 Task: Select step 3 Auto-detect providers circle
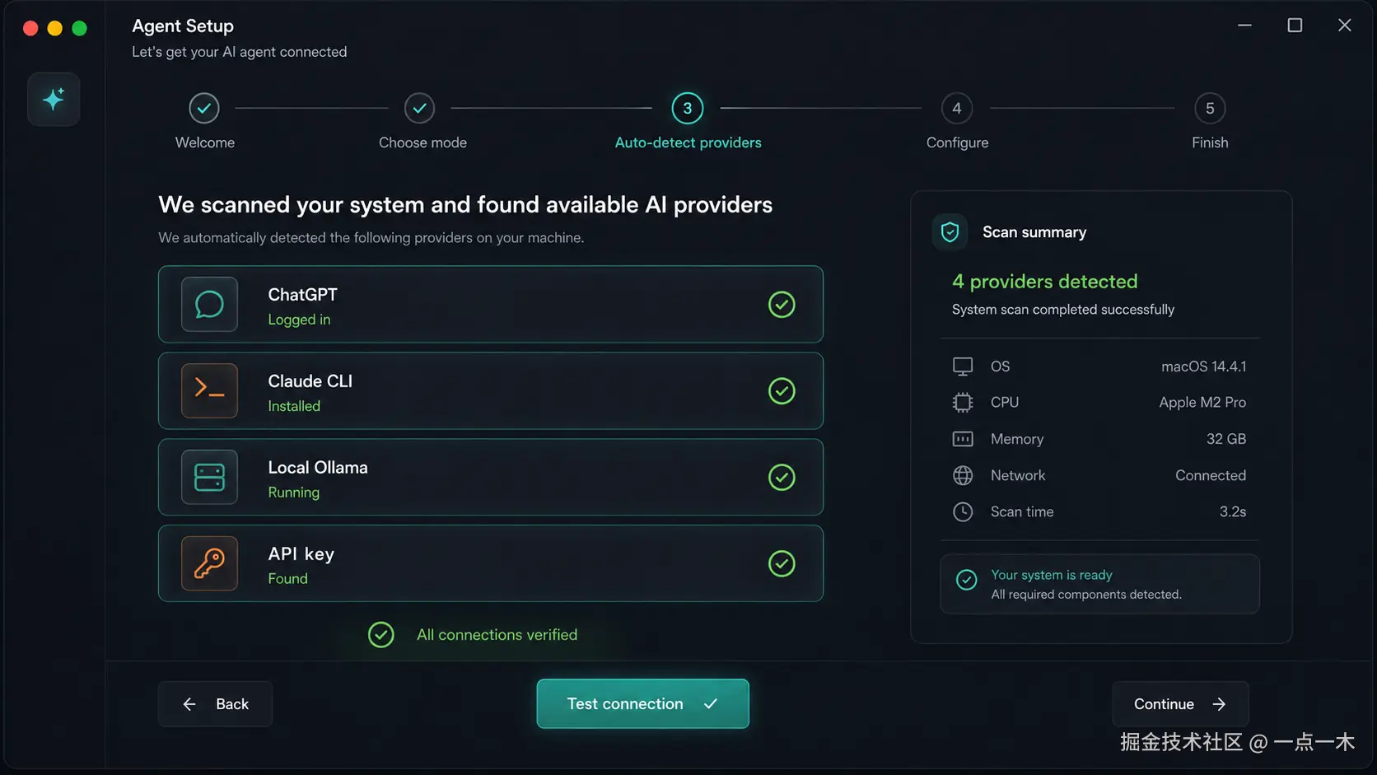coord(688,108)
